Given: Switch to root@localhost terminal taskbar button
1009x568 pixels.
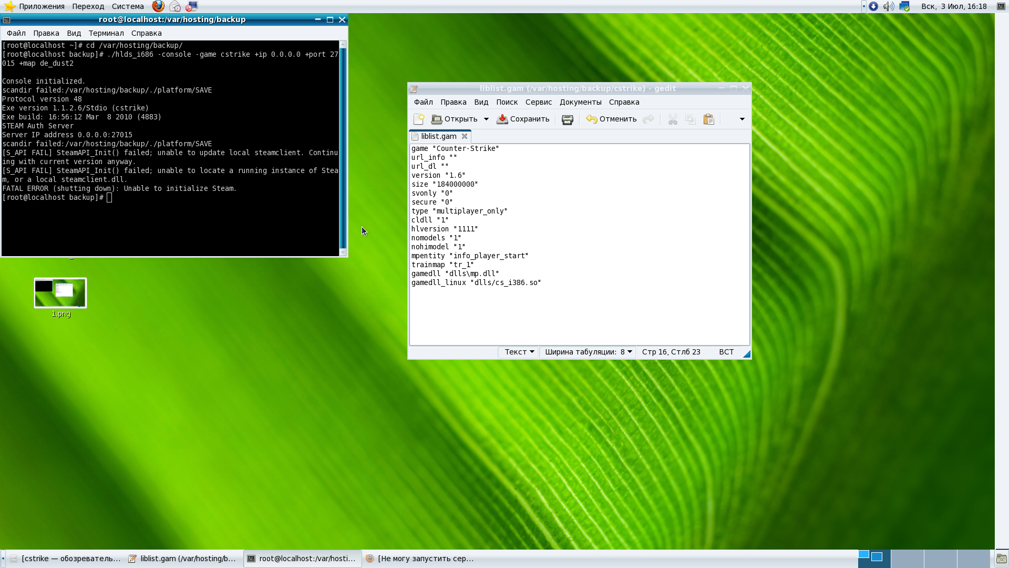Looking at the screenshot, I should 302,559.
